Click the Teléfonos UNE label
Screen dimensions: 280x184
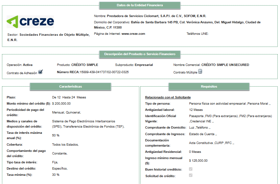[x=198, y=34]
